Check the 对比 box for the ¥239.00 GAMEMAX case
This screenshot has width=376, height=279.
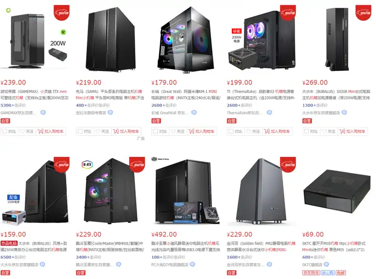[x=5, y=131]
